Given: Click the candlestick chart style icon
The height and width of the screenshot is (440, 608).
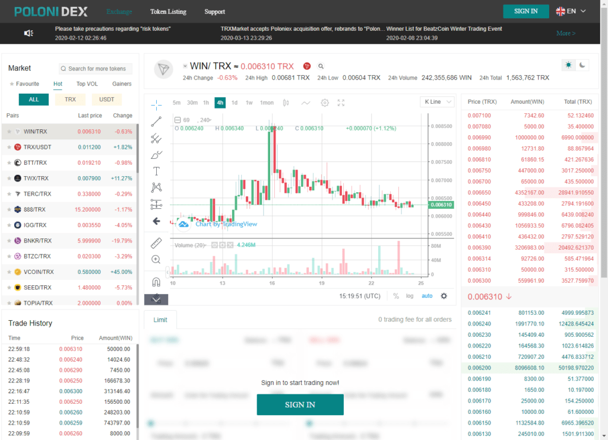Looking at the screenshot, I should 286,103.
